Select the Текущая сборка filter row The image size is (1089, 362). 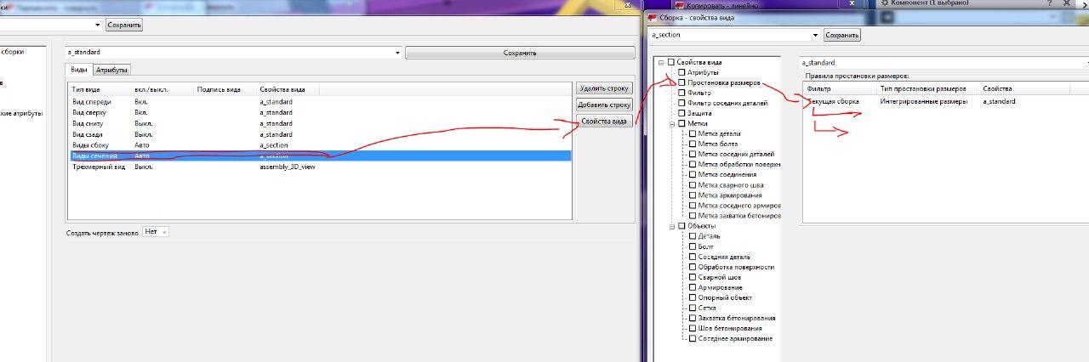pyautogui.click(x=945, y=101)
